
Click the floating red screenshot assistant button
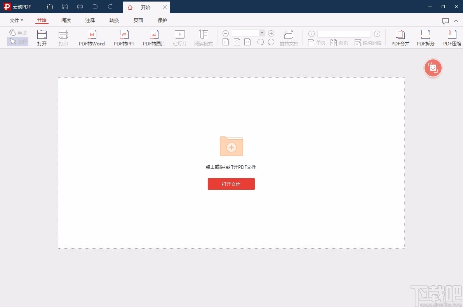point(433,68)
